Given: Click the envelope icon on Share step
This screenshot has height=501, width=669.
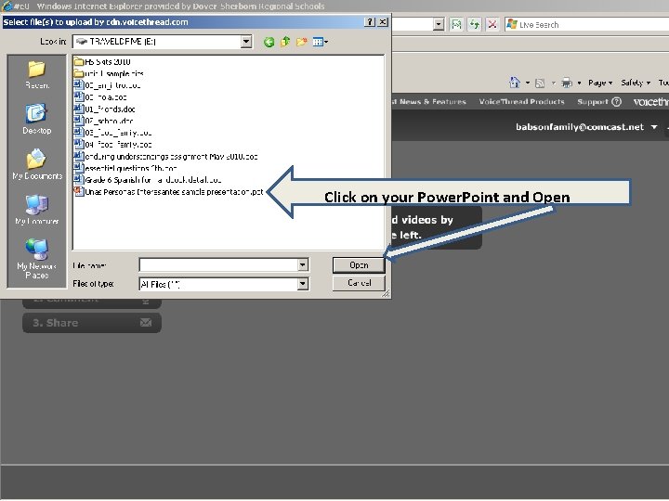Looking at the screenshot, I should [x=146, y=323].
